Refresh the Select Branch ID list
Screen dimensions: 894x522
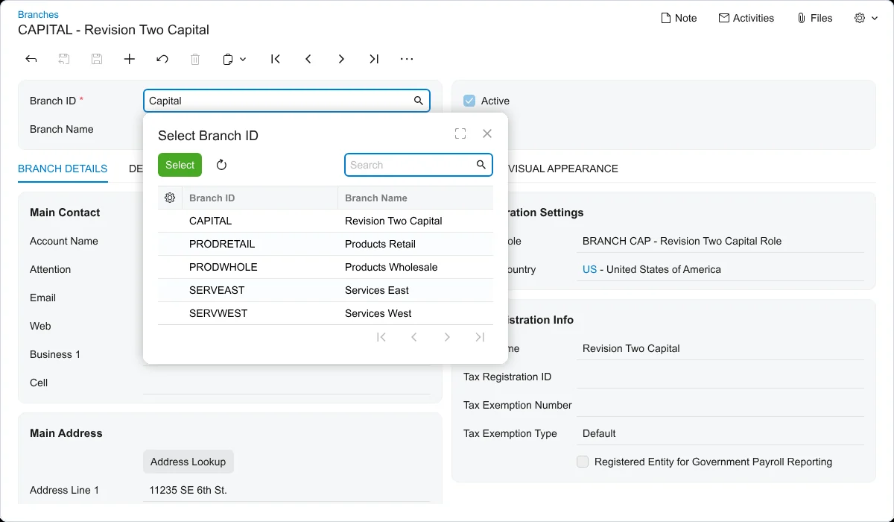click(x=221, y=165)
